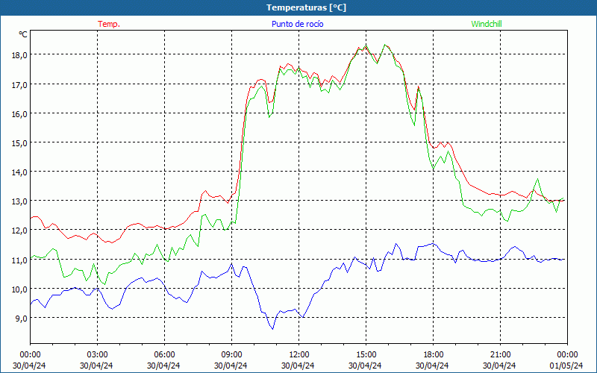This screenshot has height=373, width=597.
Task: Click the 17,0 y-axis value
Action: tap(20, 84)
